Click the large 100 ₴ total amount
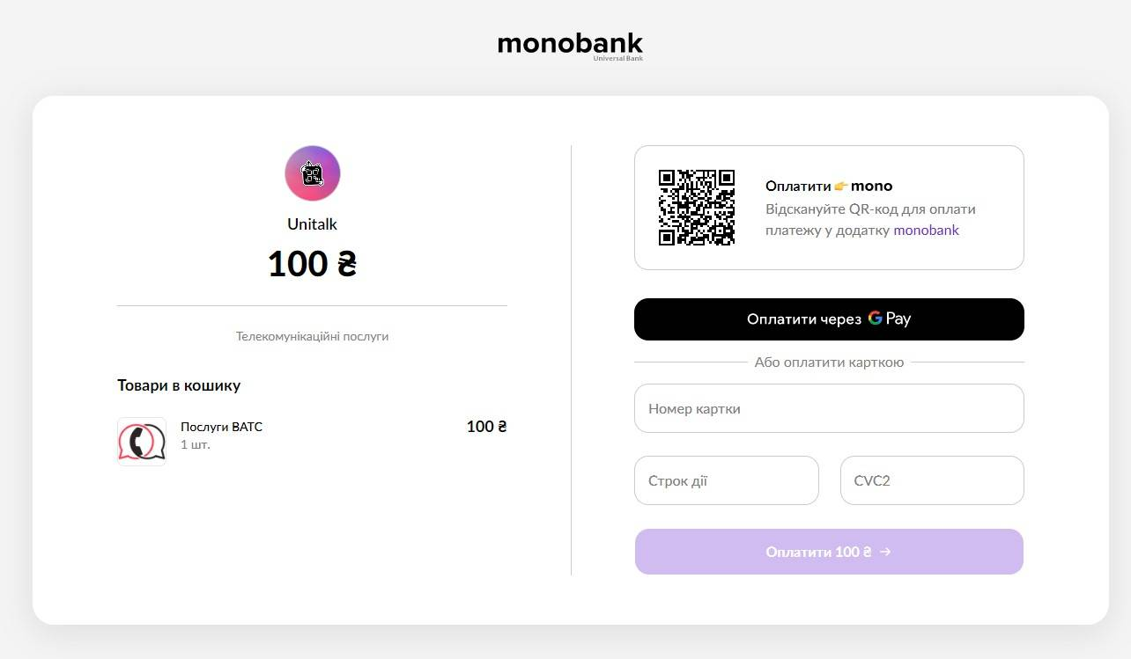The image size is (1131, 659). pyautogui.click(x=312, y=264)
